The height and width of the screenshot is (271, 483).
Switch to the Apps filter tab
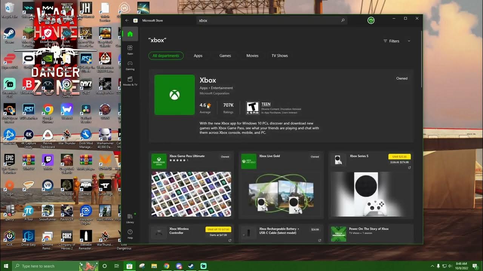(x=198, y=56)
